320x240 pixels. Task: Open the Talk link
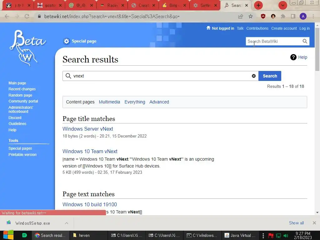tap(240, 28)
